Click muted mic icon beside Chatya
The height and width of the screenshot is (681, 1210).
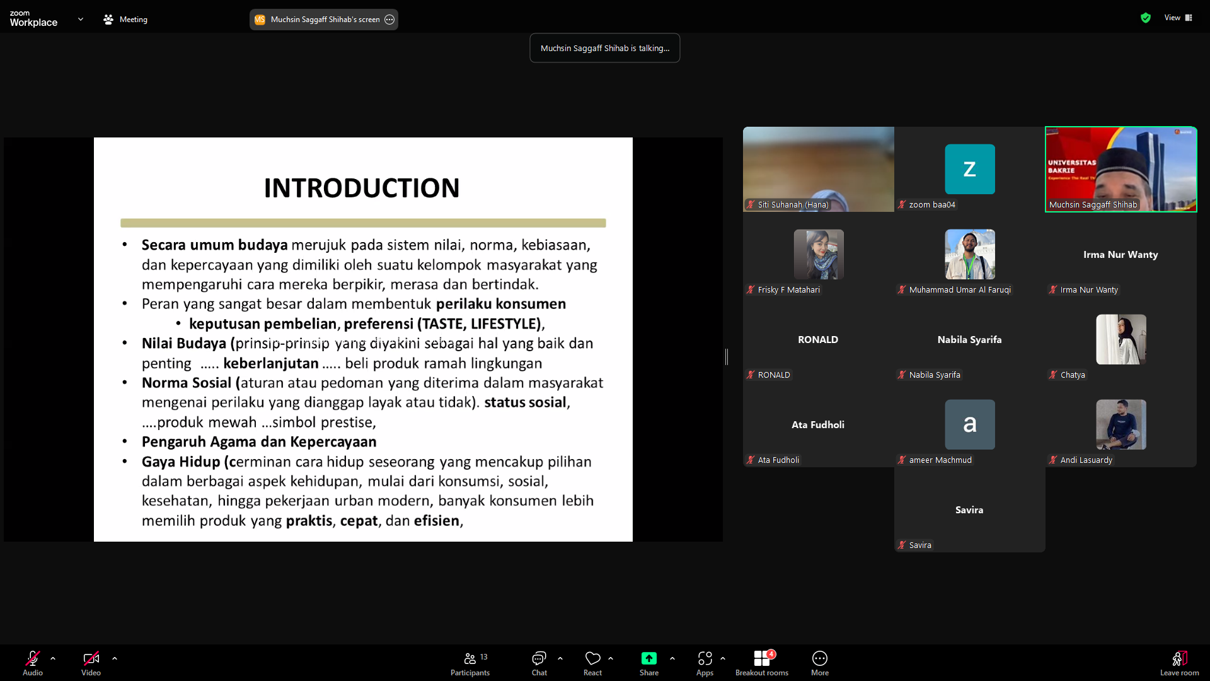pos(1053,375)
